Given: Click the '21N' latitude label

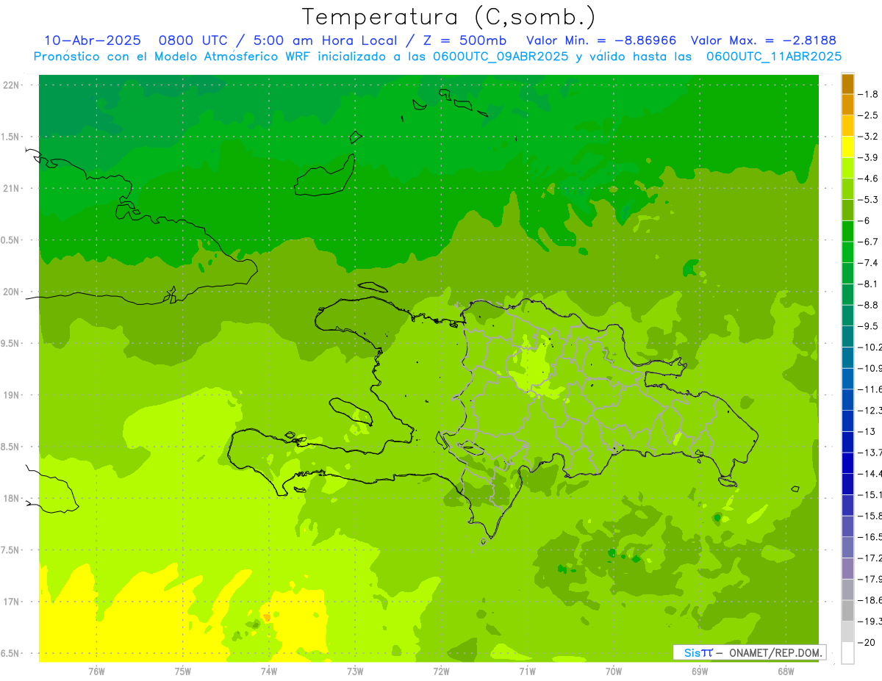Looking at the screenshot, I should (12, 189).
